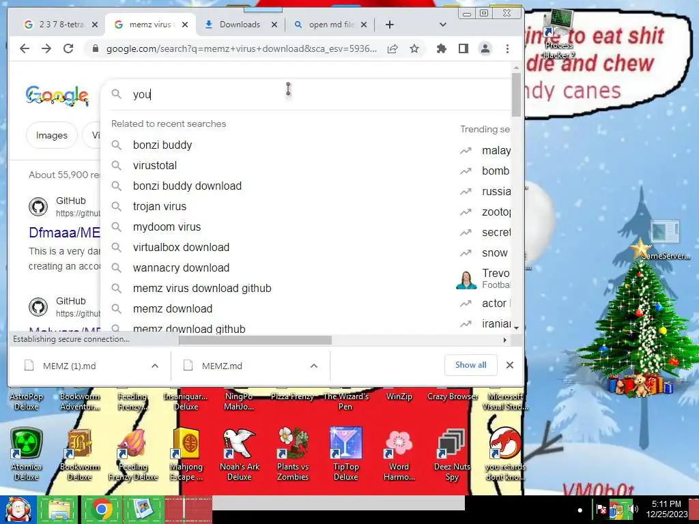Click the Chrome taskbar icon

tap(102, 510)
